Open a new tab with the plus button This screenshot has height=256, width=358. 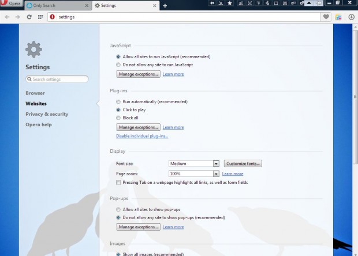[165, 6]
